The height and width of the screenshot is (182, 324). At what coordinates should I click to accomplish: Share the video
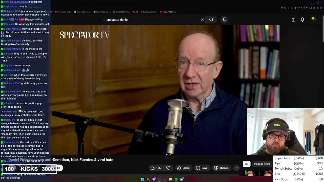183,168
